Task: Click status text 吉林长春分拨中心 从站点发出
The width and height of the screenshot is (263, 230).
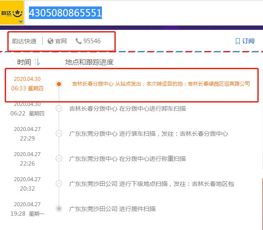Action: tap(107, 84)
